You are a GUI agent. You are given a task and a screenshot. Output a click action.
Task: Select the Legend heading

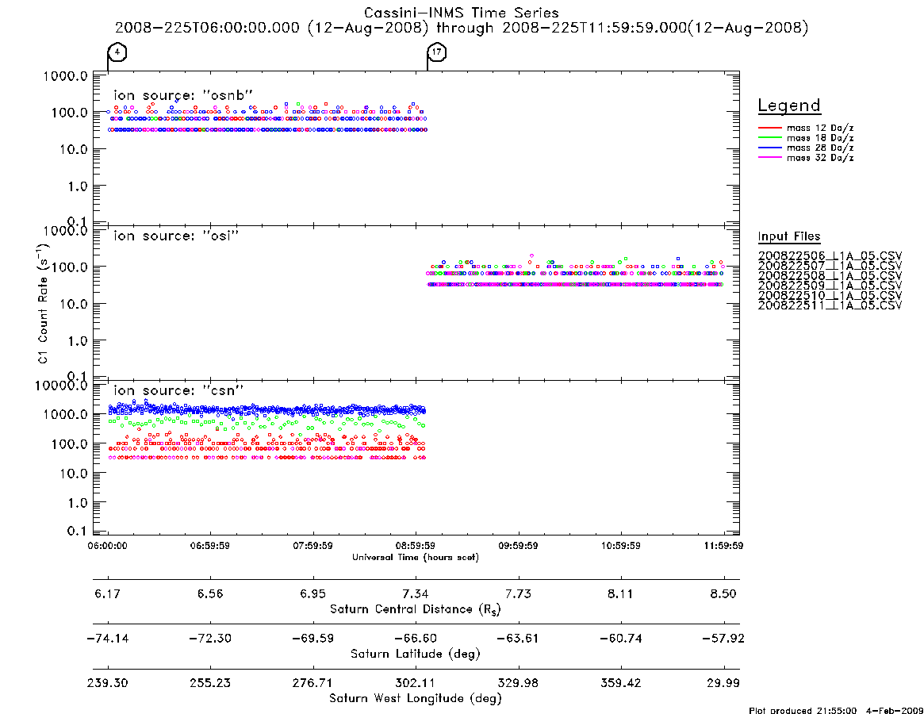click(x=789, y=106)
